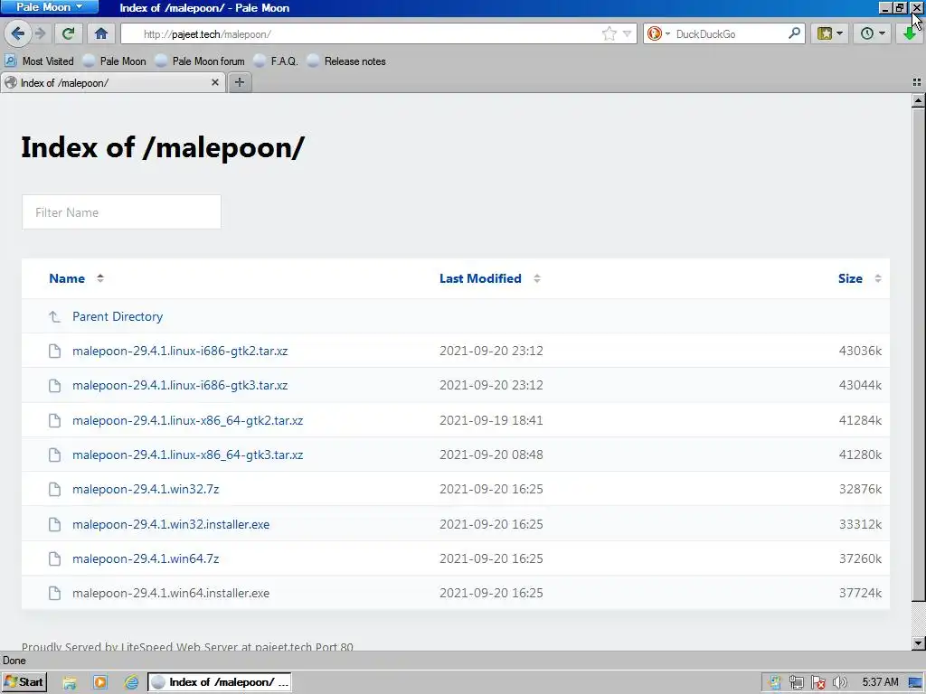The width and height of the screenshot is (926, 694).
Task: Download malepoon-29.4.1.linux-i686-gtk2.tar.xz
Action: 180,351
